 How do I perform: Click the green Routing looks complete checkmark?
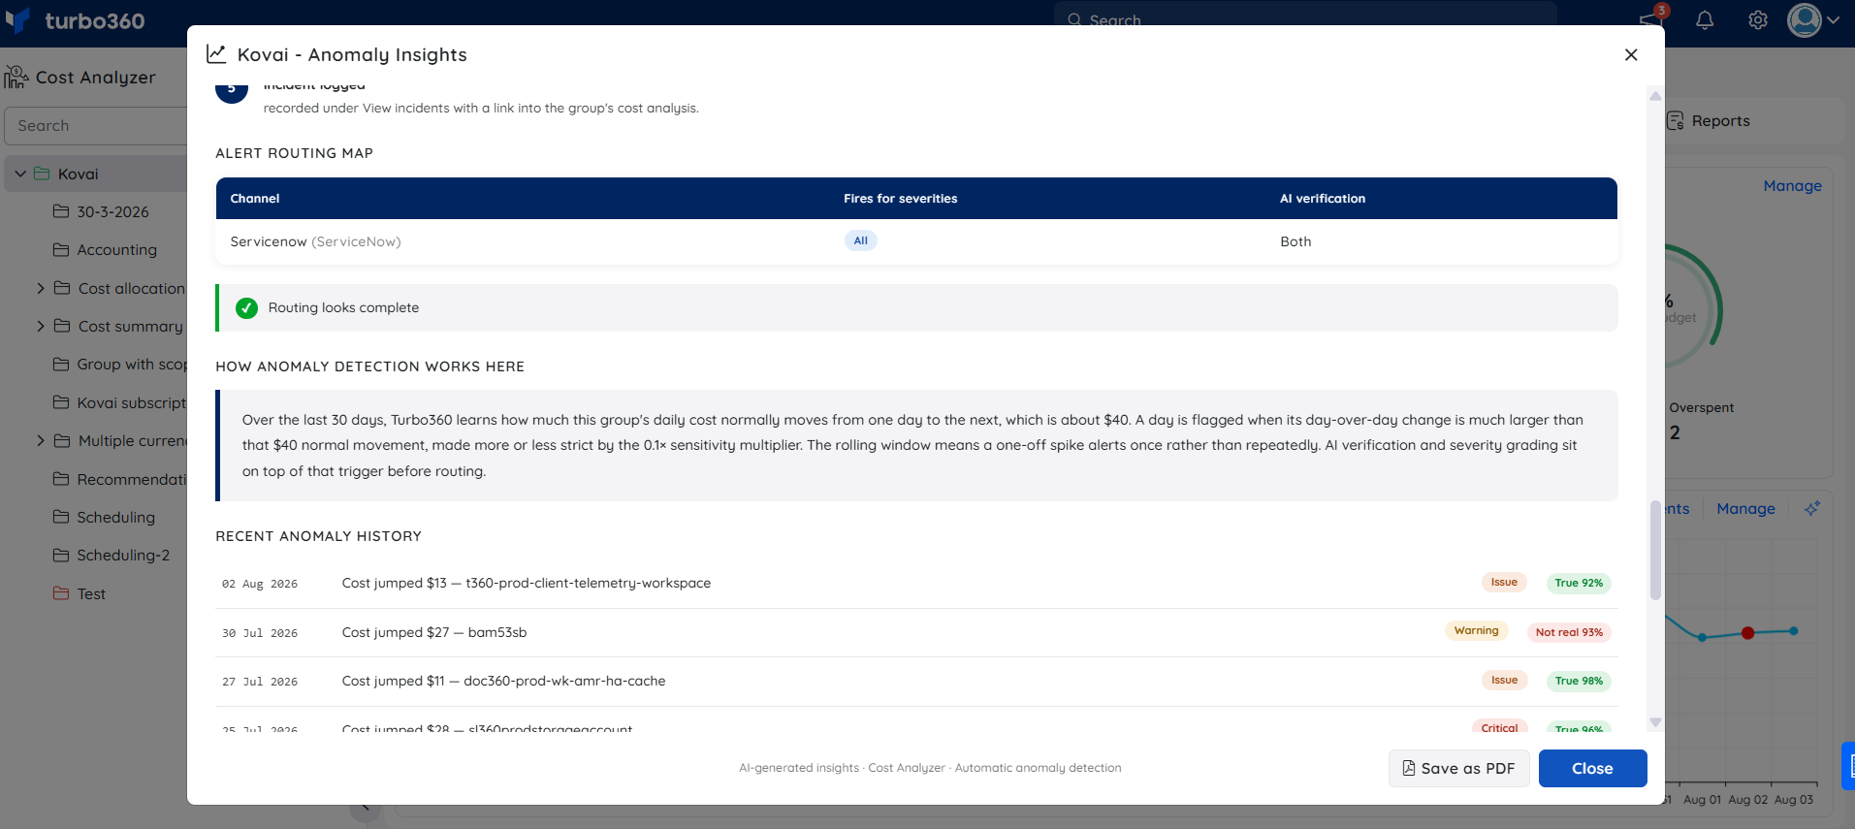point(246,307)
